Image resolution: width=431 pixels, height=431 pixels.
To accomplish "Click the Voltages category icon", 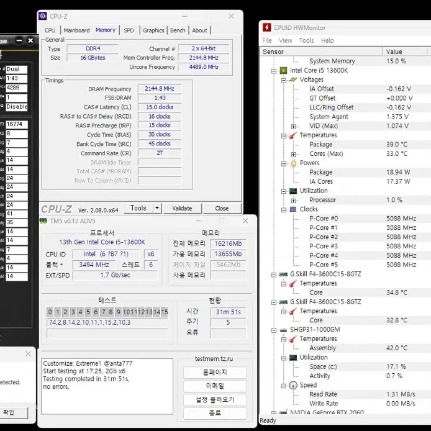I will (293, 79).
